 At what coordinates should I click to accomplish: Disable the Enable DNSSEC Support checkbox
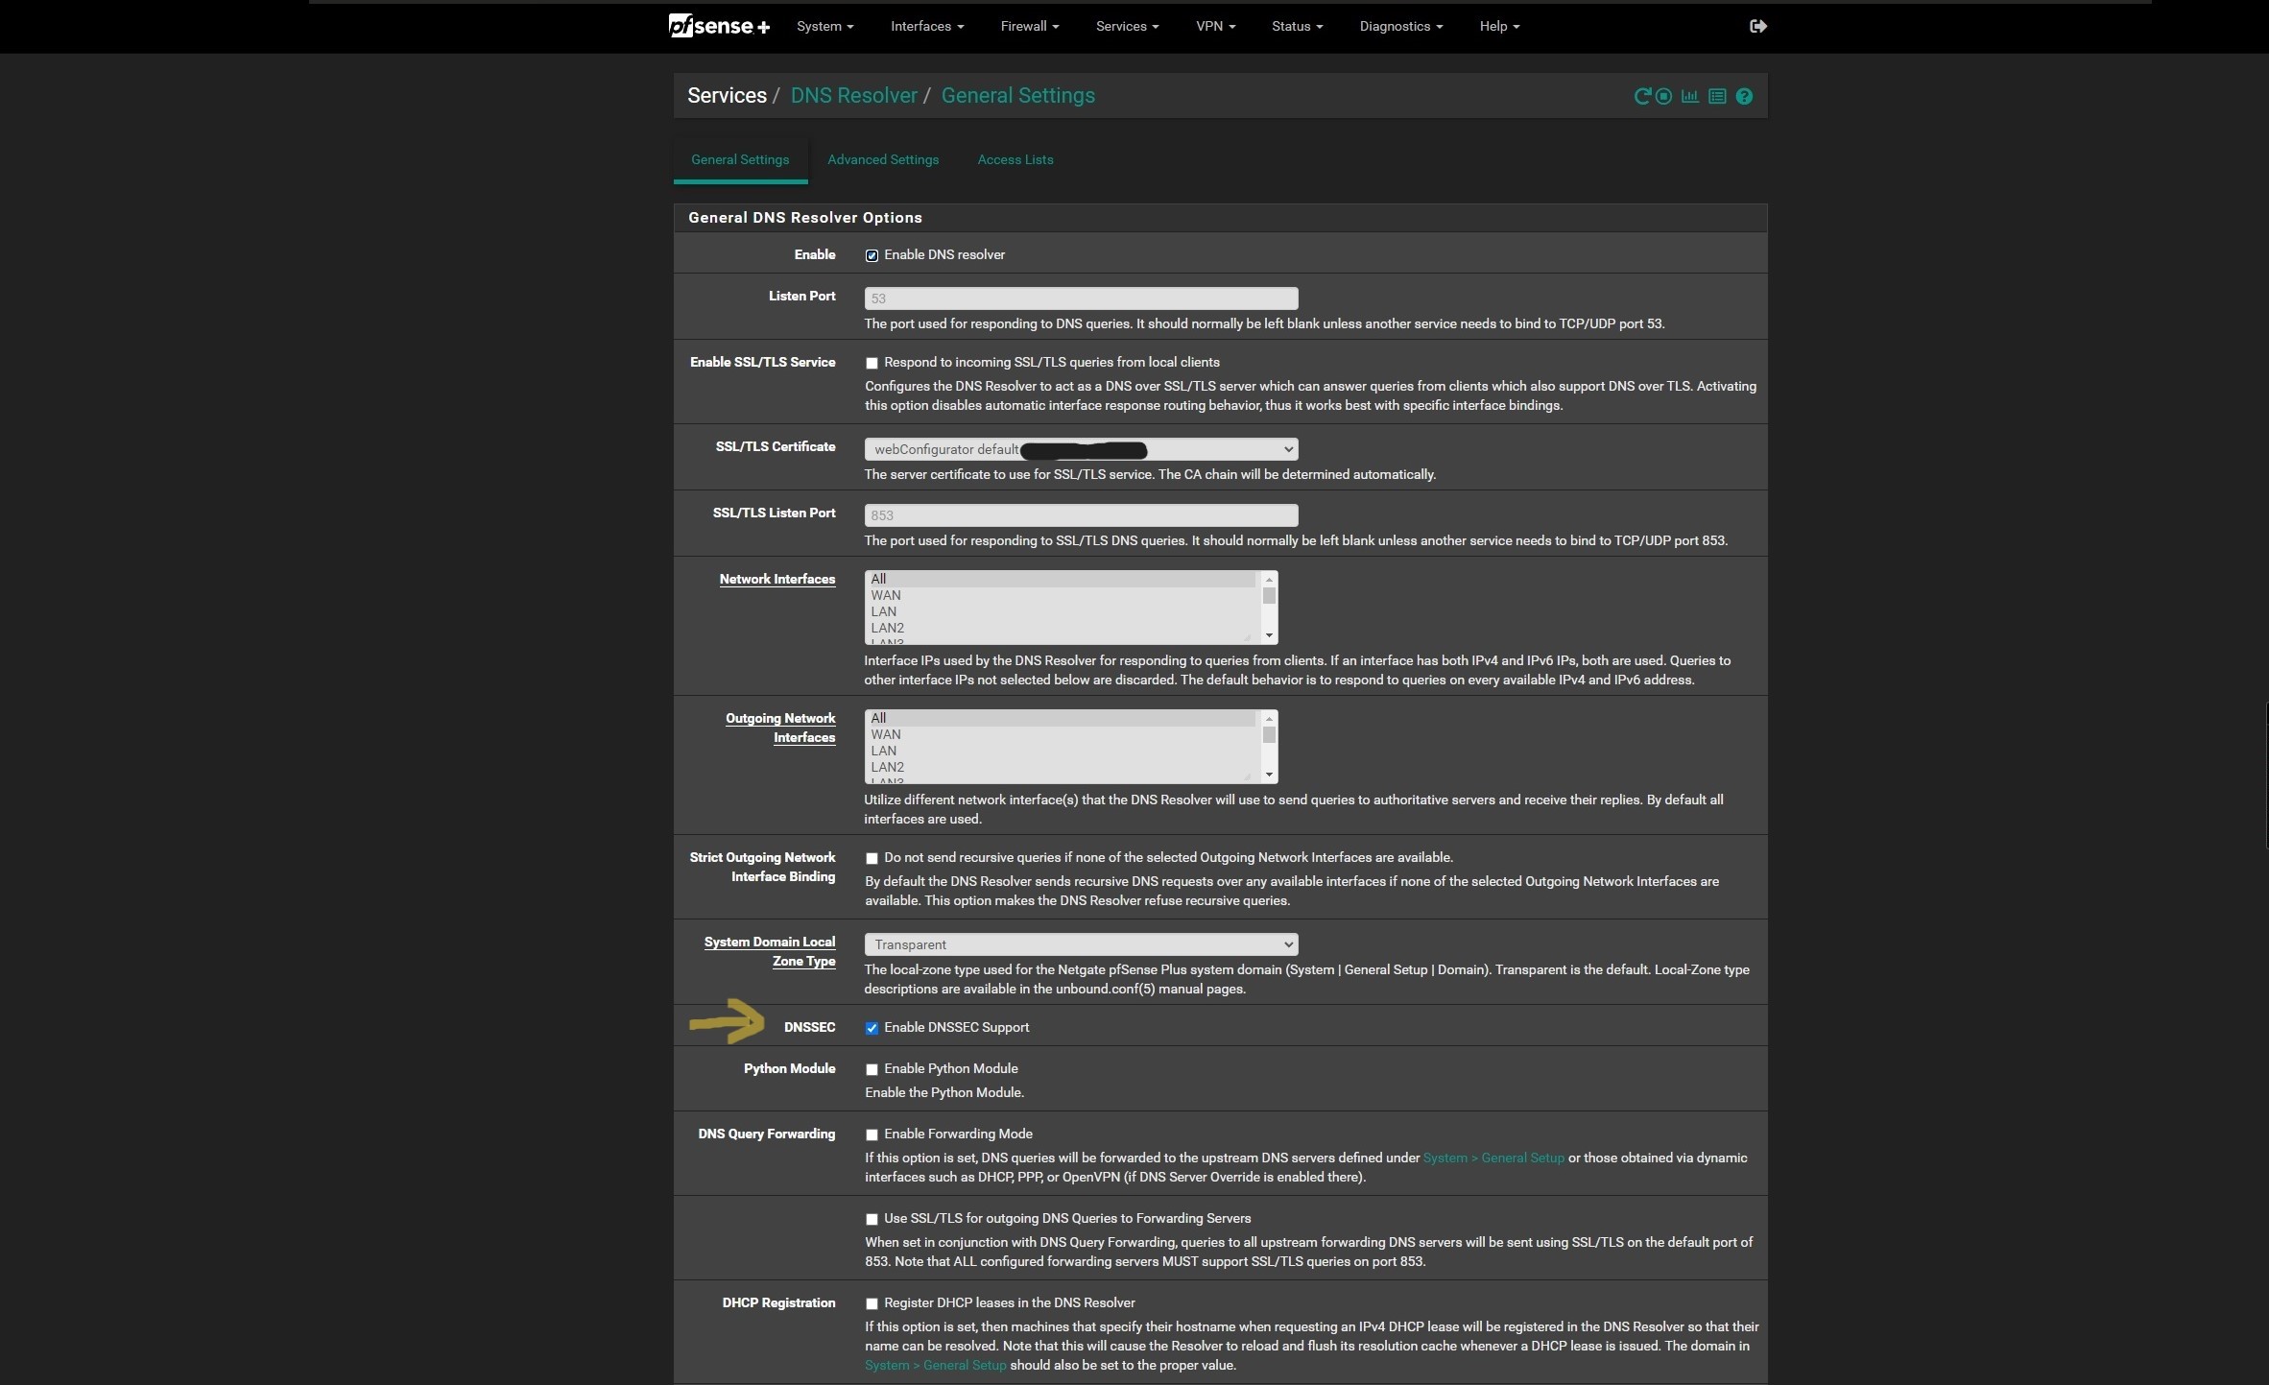[x=872, y=1028]
